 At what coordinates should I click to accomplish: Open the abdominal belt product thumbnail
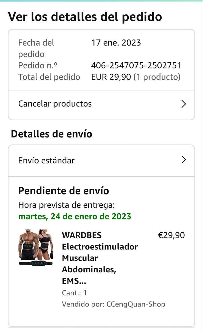click(x=36, y=247)
